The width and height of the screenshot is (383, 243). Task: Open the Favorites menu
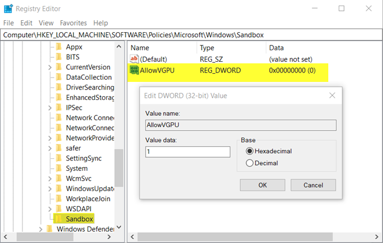(73, 23)
